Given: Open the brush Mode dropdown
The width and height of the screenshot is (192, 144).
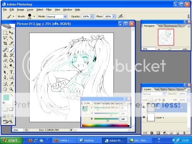Looking at the screenshot, I should pos(65,17).
